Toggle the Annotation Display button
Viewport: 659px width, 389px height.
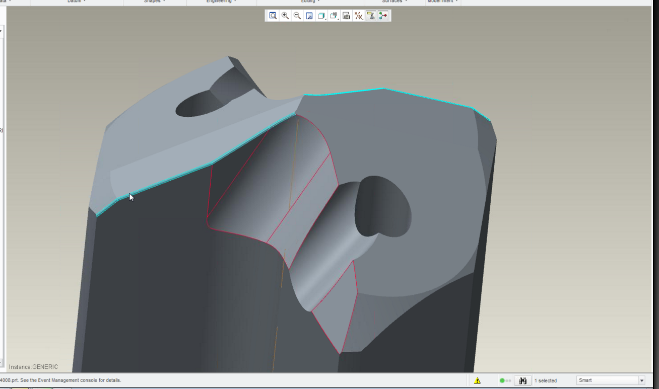pyautogui.click(x=371, y=16)
